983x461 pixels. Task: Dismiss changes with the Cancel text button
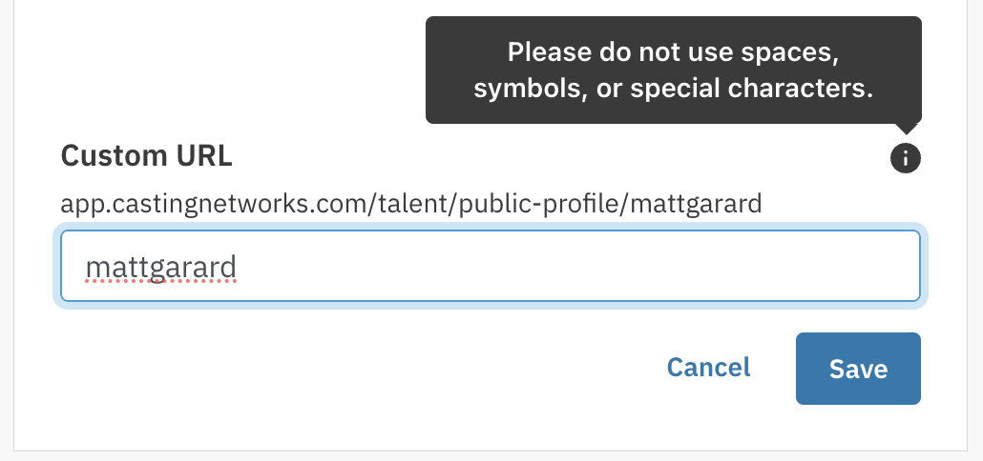(x=708, y=367)
